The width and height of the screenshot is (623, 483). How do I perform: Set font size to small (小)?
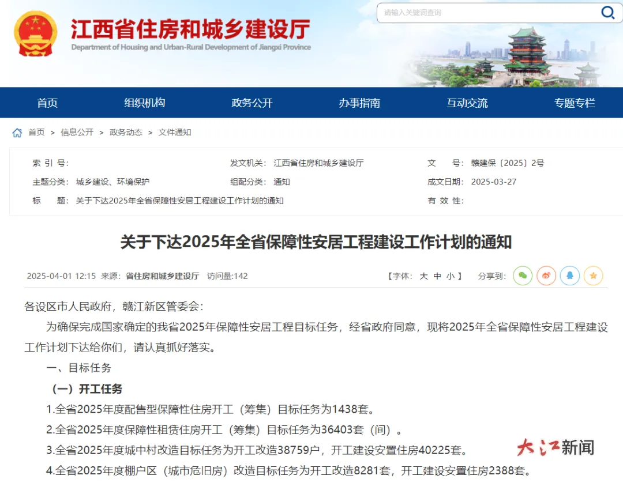coord(451,276)
